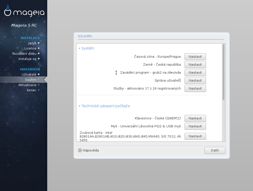Configure Klávesnice České (QWERTZ) keyboard

195,118
